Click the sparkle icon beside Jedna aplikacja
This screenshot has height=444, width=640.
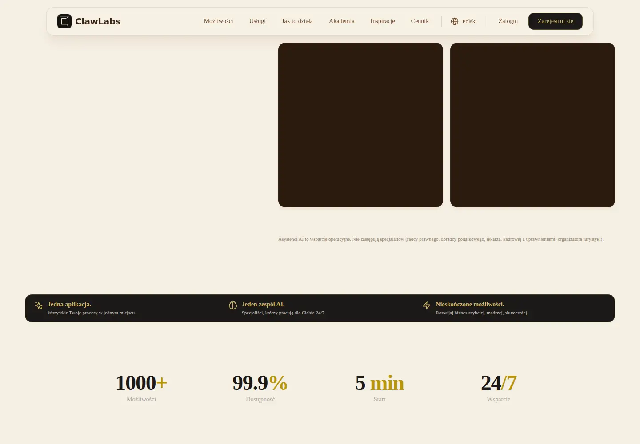click(x=39, y=305)
